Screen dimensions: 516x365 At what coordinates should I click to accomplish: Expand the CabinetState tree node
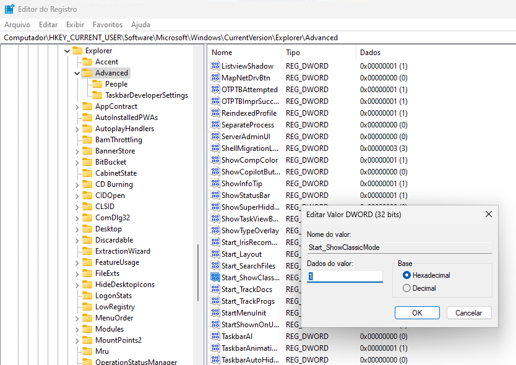click(77, 173)
